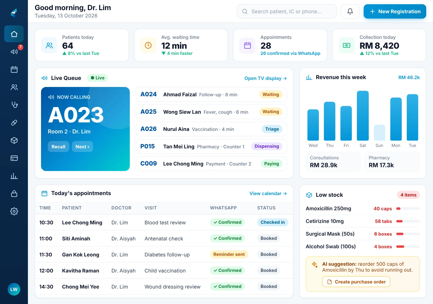The height and width of the screenshot is (304, 433).
Task: Click the Appointments card calendar icon
Action: point(248,45)
